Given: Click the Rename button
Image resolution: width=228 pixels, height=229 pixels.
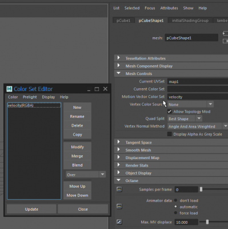Looking at the screenshot, I should (77, 116).
